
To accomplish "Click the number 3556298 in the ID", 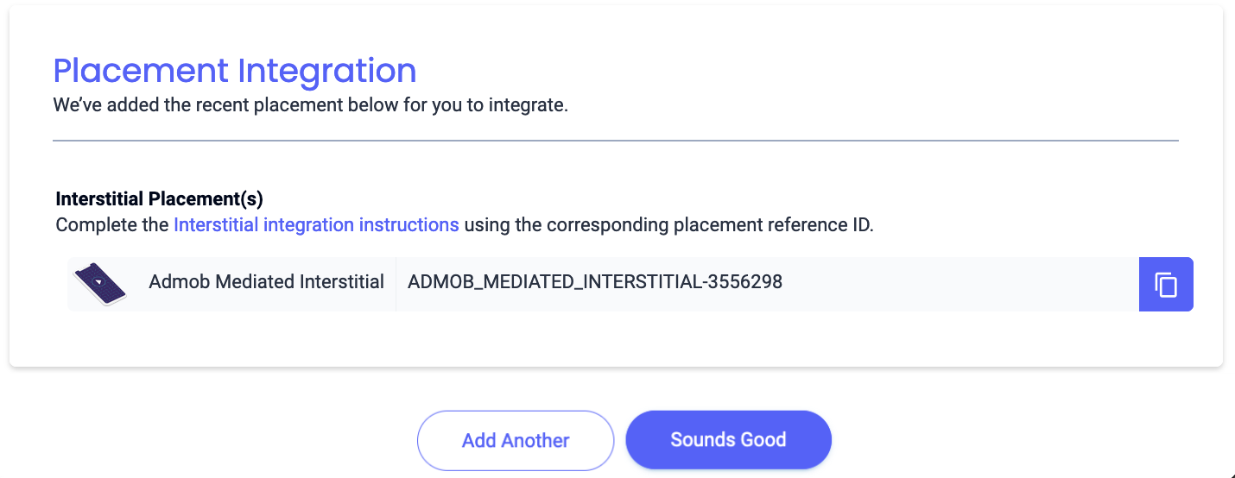I will [746, 282].
